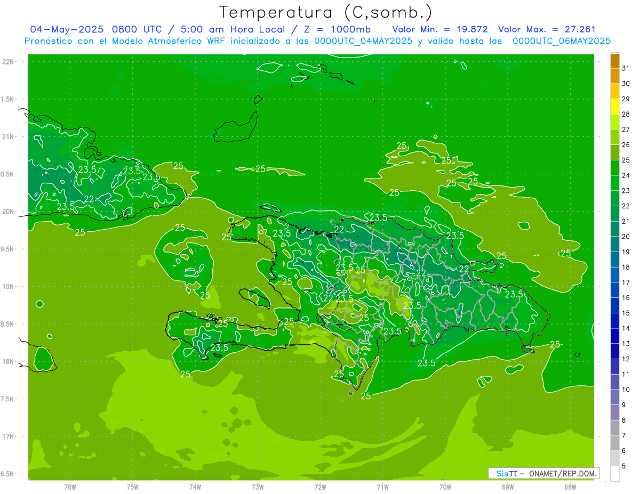Click the "19N" latitude label
Screen dimensions: 640x494
pyautogui.click(x=9, y=287)
